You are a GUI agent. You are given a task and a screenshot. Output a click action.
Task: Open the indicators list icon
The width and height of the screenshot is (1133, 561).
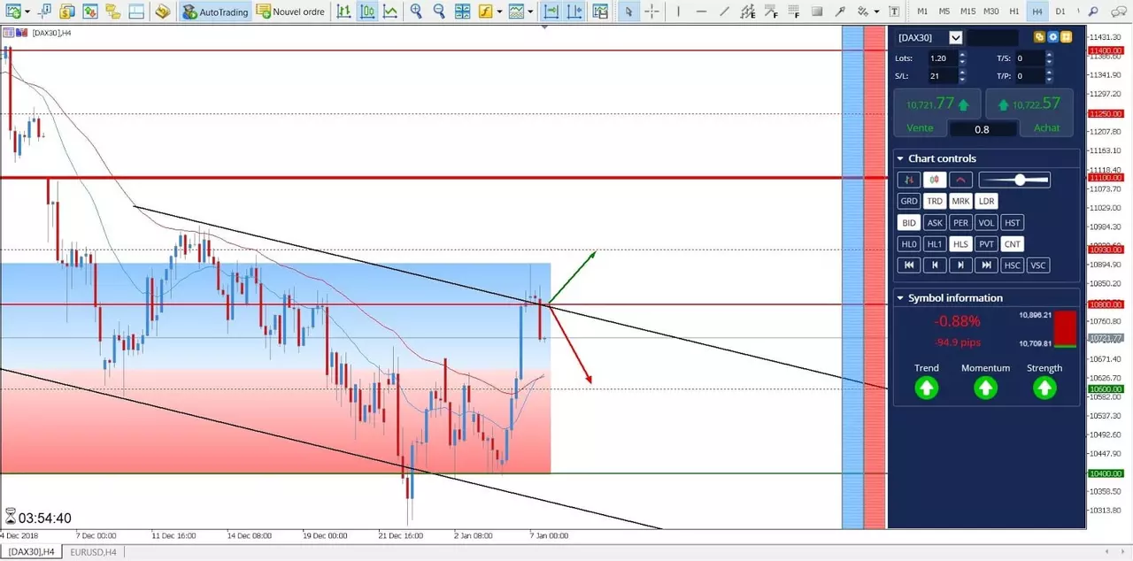point(484,12)
